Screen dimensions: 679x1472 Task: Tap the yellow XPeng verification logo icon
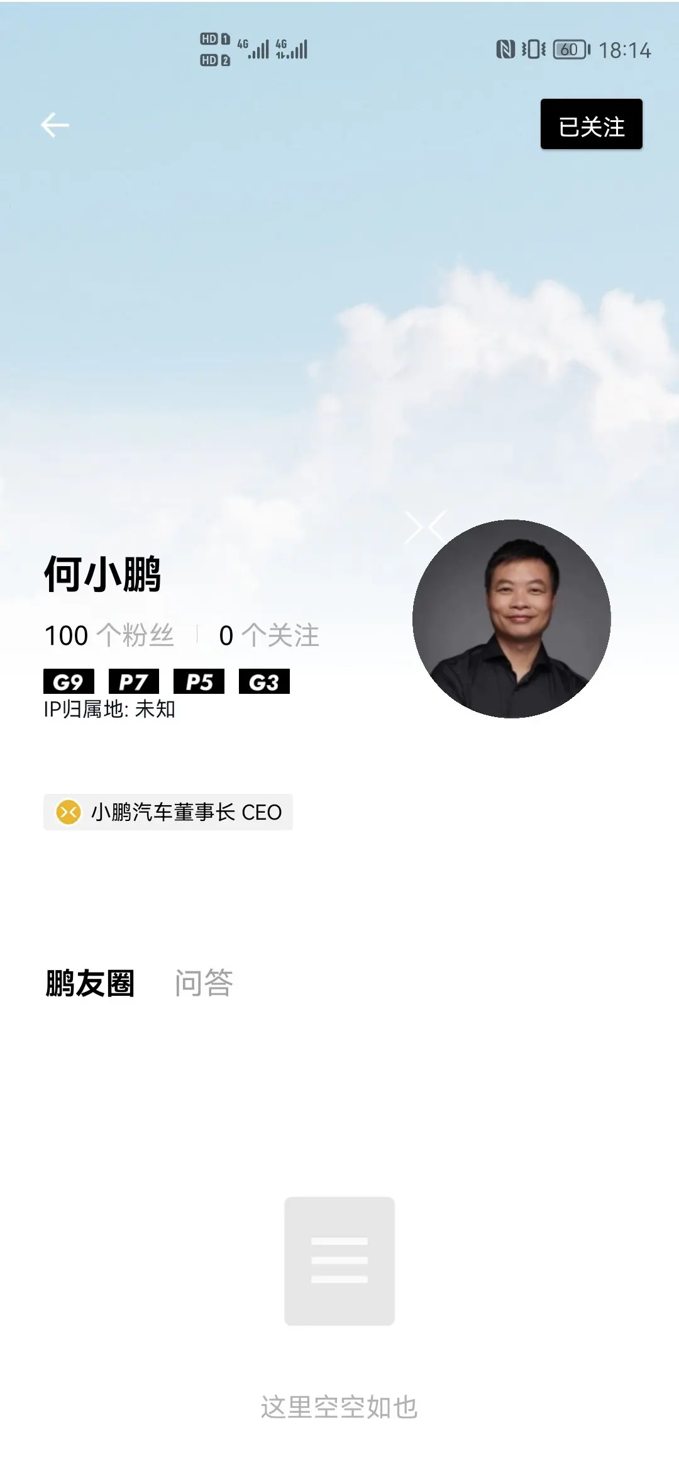click(x=69, y=811)
